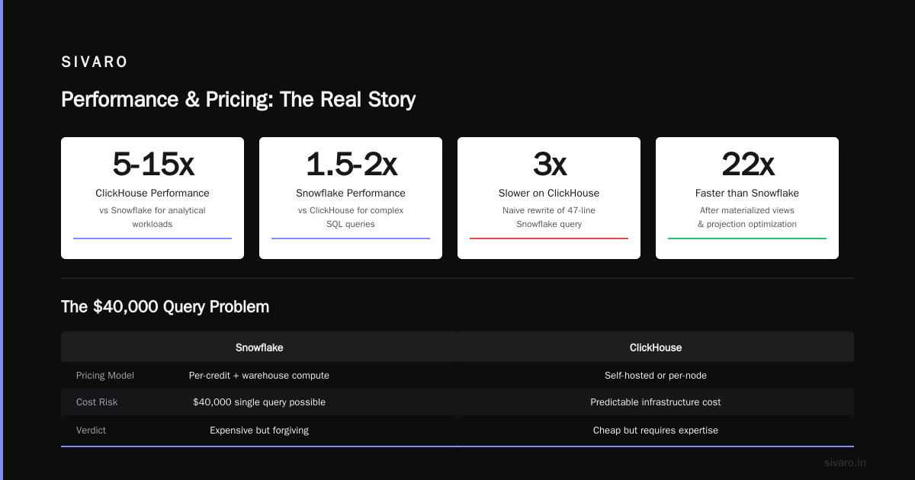The width and height of the screenshot is (915, 480).
Task: Click 'vs ClickHouse for complex SQL queries' caption
Action: click(x=351, y=217)
